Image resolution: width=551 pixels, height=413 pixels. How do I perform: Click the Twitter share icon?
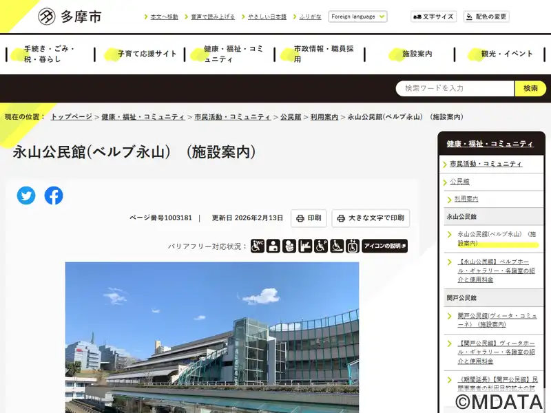[26, 195]
